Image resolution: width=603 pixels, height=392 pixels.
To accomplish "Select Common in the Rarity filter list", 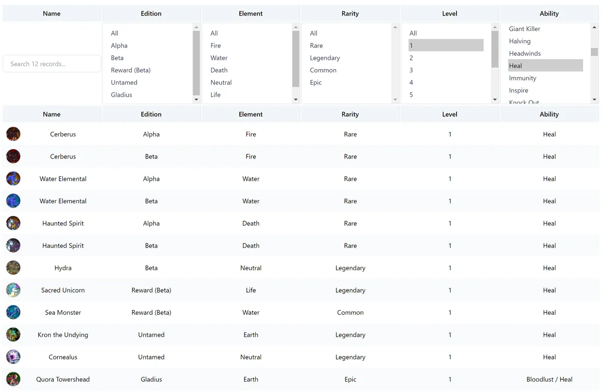I will click(x=347, y=70).
